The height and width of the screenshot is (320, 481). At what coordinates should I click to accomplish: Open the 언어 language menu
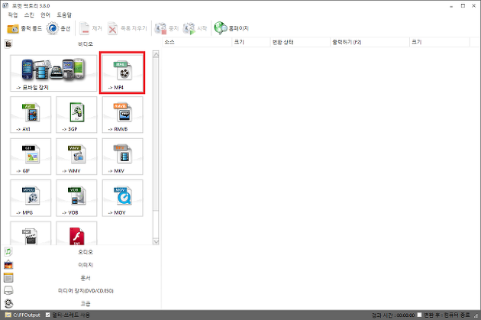pyautogui.click(x=46, y=15)
